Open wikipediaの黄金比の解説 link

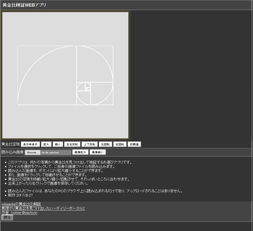[21, 204]
